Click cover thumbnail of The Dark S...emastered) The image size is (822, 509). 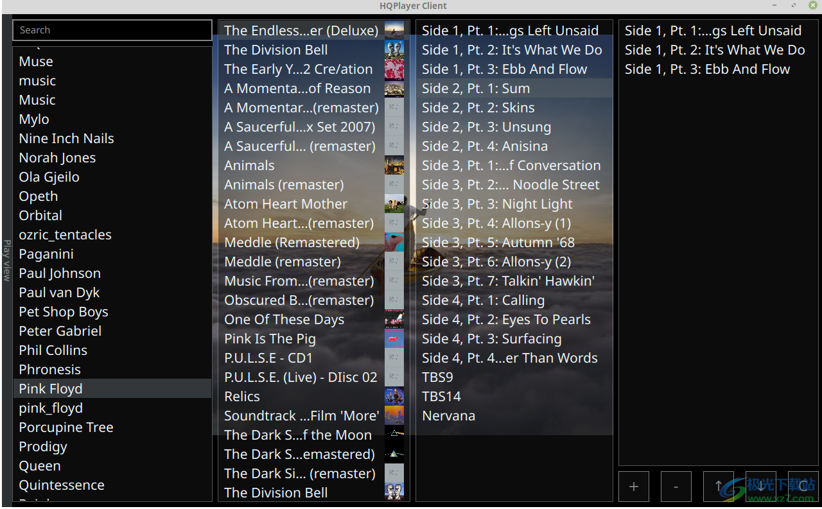(x=394, y=454)
